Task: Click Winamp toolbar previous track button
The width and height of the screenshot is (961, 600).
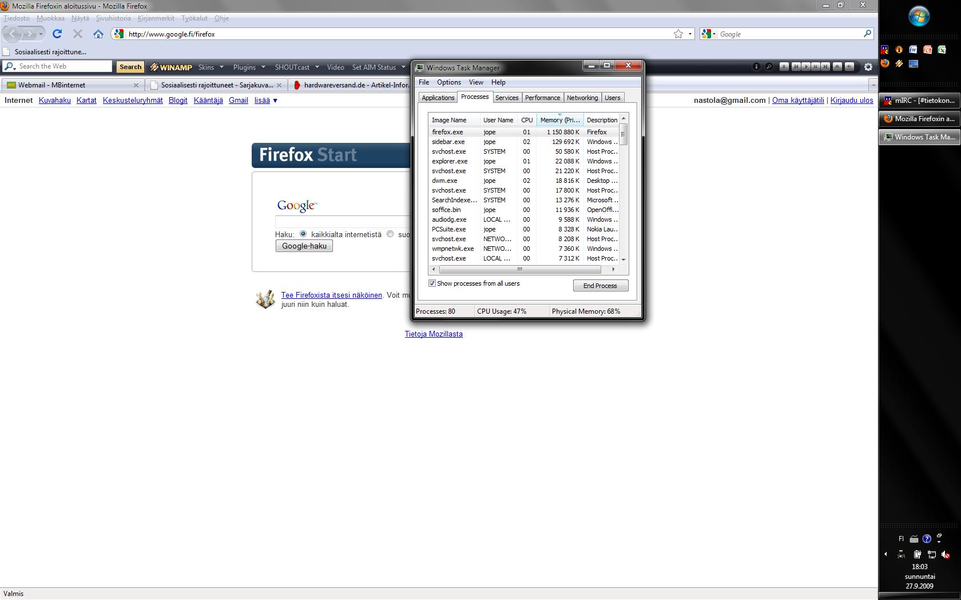Action: (x=796, y=67)
